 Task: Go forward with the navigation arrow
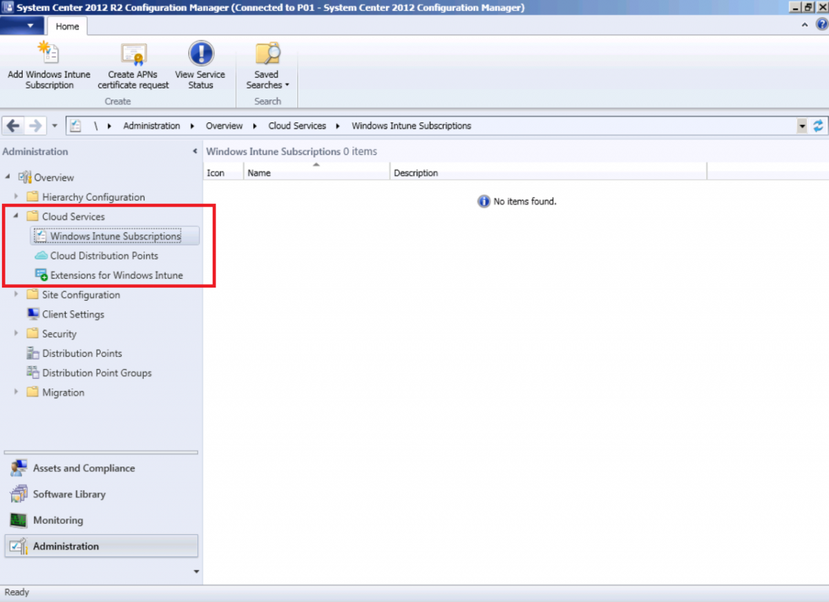point(35,126)
